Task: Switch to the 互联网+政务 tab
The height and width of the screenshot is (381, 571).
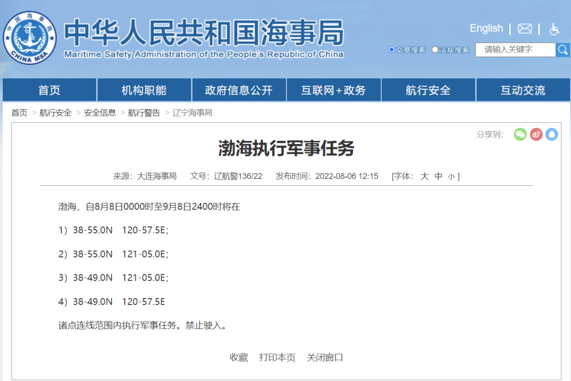Action: tap(334, 89)
